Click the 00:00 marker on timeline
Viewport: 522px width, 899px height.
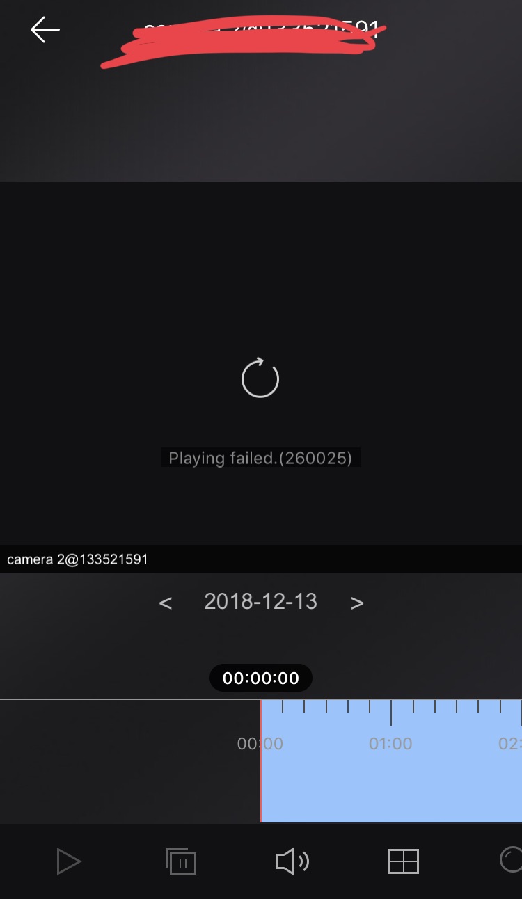pos(260,743)
